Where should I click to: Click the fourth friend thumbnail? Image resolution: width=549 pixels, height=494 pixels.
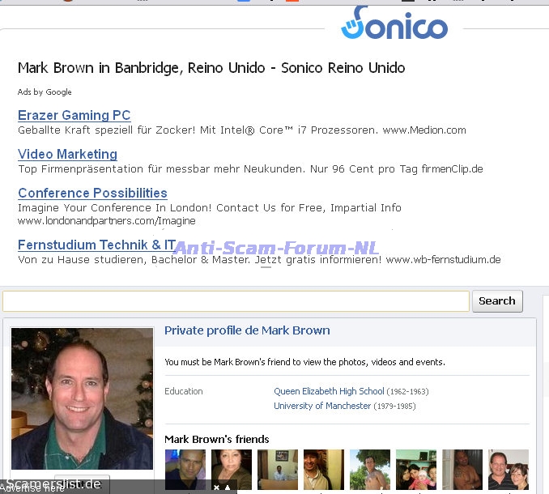(324, 470)
